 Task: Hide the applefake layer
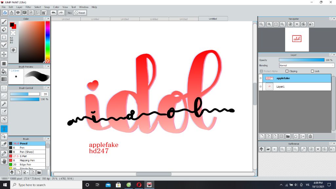pos(261,78)
